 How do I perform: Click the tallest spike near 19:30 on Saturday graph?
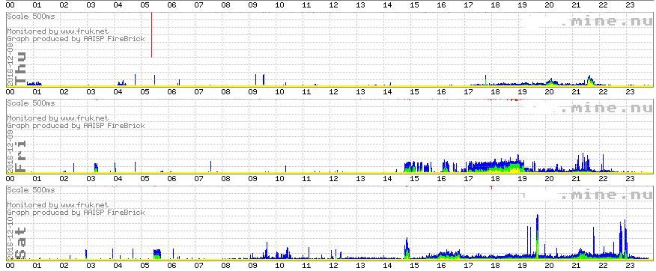[537, 237]
